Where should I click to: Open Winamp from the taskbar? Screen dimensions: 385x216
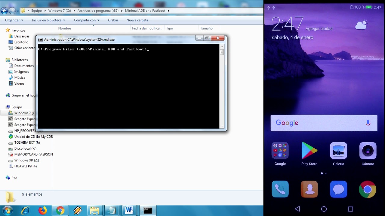point(78,211)
